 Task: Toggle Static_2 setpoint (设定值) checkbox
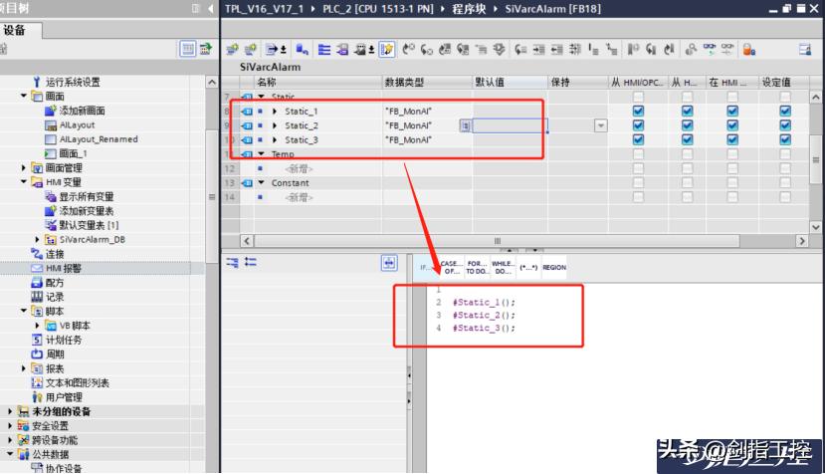click(x=785, y=124)
